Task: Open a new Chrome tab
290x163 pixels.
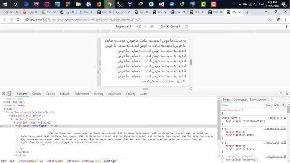Action: click(x=248, y=12)
